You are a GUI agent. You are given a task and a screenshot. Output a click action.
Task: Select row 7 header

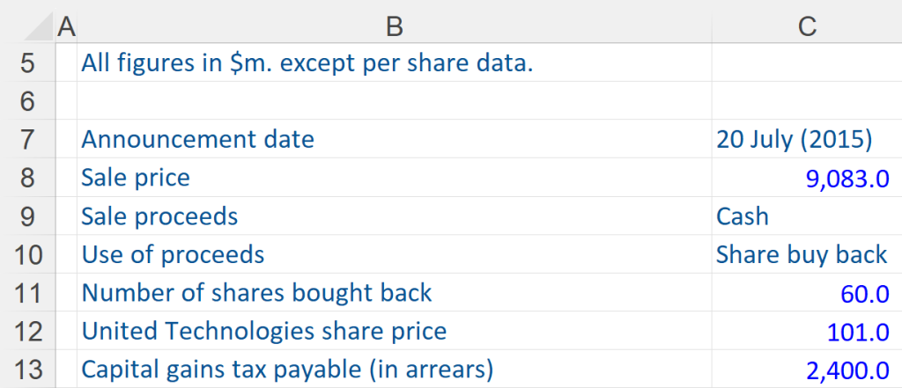(x=26, y=139)
